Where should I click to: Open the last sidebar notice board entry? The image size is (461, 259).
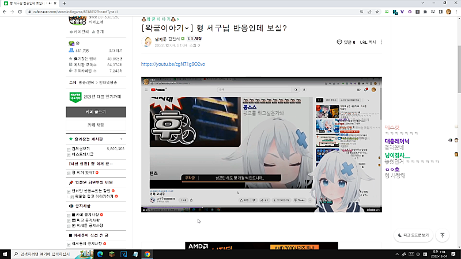tap(87, 243)
